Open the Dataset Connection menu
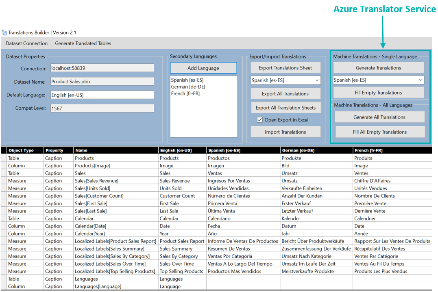The image size is (438, 292). point(26,43)
